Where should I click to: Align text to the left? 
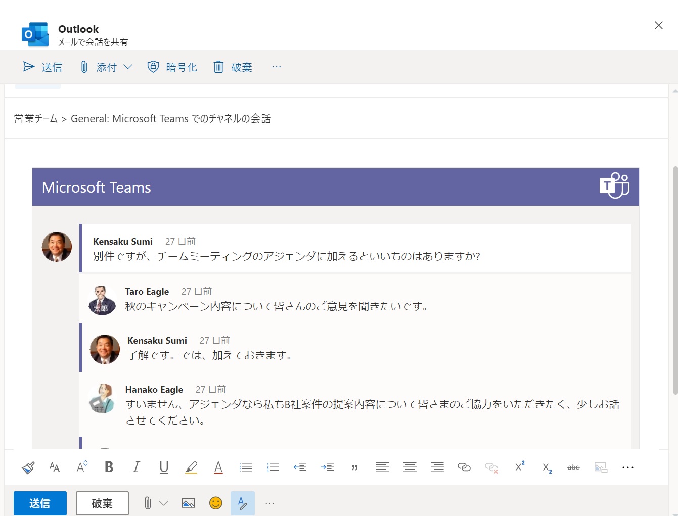coord(382,467)
